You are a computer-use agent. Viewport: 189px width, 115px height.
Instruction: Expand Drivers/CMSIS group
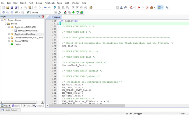pyautogui.click(x=9, y=41)
